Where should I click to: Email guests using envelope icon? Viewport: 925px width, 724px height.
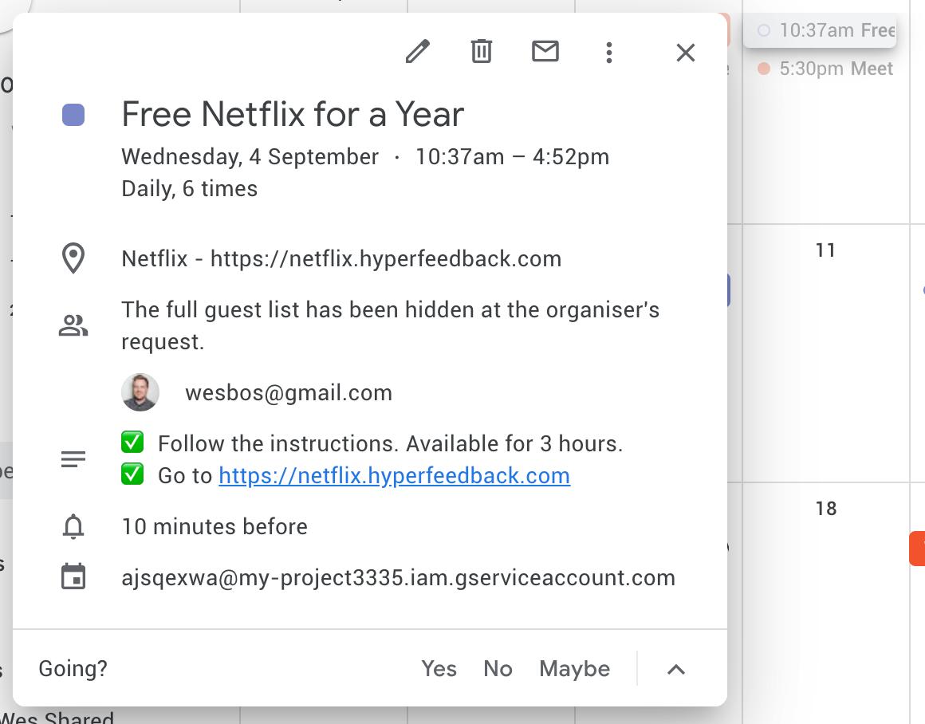click(x=545, y=51)
